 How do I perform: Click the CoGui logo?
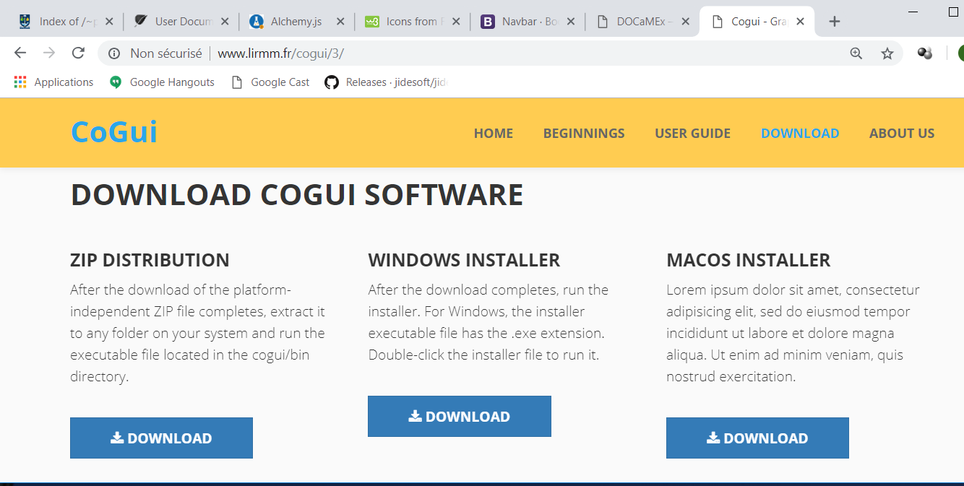(114, 132)
